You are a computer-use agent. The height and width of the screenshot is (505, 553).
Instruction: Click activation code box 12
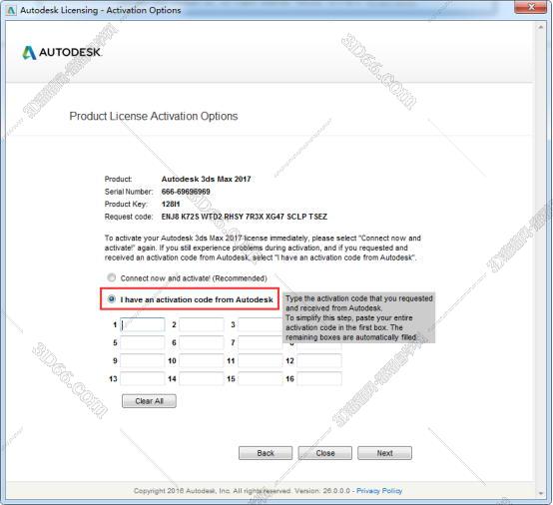(x=319, y=360)
